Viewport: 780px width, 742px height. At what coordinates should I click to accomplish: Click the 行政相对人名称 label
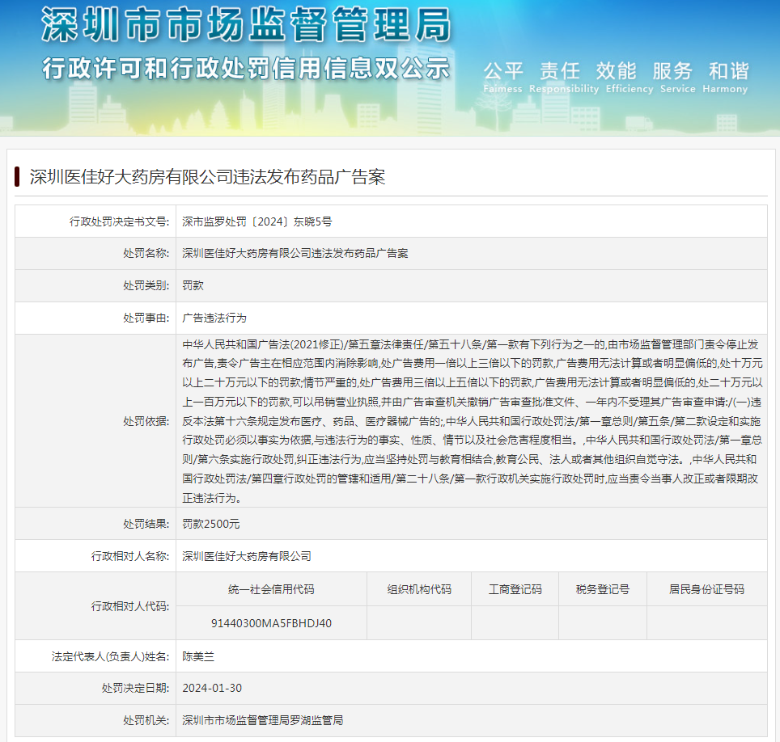130,556
